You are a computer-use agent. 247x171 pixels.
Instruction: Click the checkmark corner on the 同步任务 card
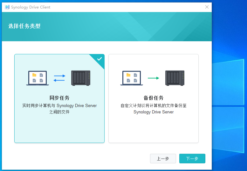pyautogui.click(x=99, y=59)
